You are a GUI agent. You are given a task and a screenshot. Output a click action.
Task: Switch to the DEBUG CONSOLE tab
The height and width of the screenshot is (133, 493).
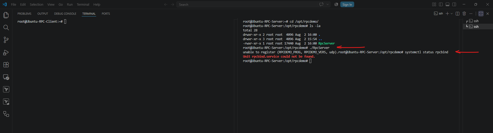(x=65, y=14)
